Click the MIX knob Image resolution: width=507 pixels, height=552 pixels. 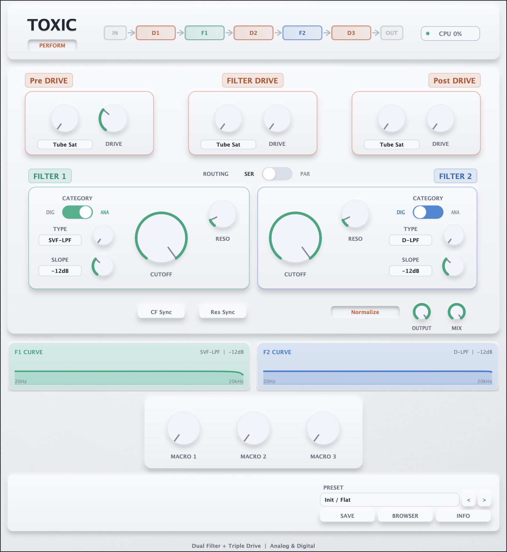point(457,312)
